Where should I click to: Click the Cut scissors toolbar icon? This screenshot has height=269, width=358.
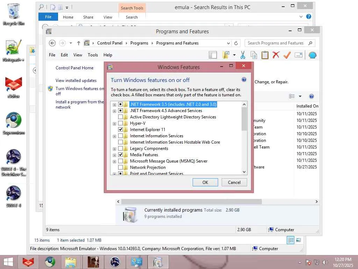pos(243,55)
